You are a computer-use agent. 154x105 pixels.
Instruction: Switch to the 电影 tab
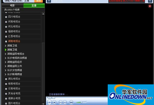[13, 5]
